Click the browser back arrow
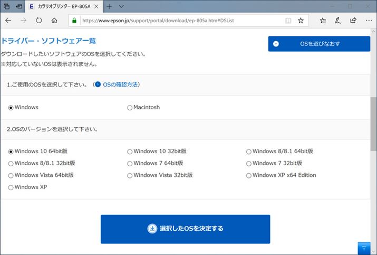 coord(8,21)
